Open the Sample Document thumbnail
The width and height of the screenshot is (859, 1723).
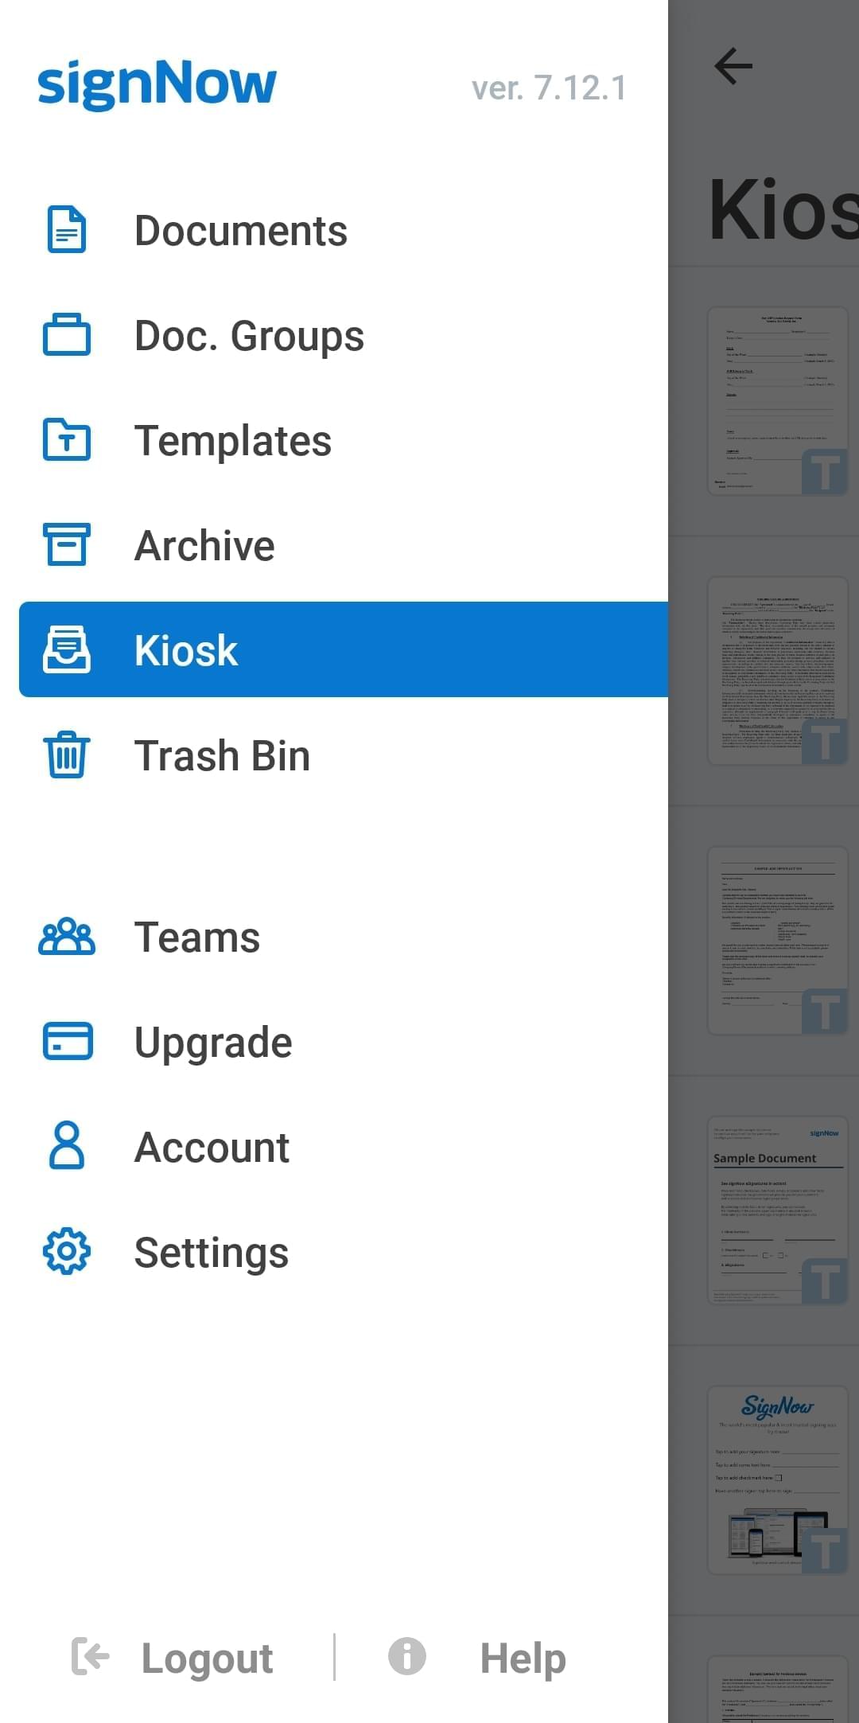(x=777, y=1210)
